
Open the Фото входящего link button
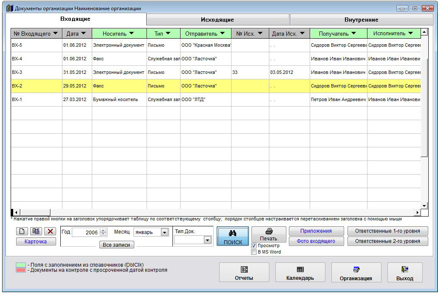pos(316,241)
